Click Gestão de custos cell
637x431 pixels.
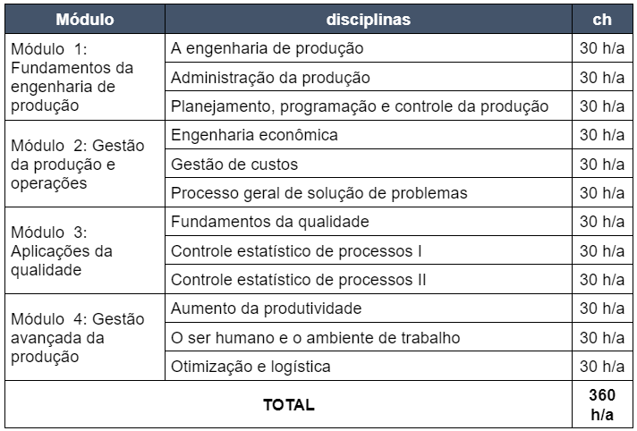coord(369,164)
